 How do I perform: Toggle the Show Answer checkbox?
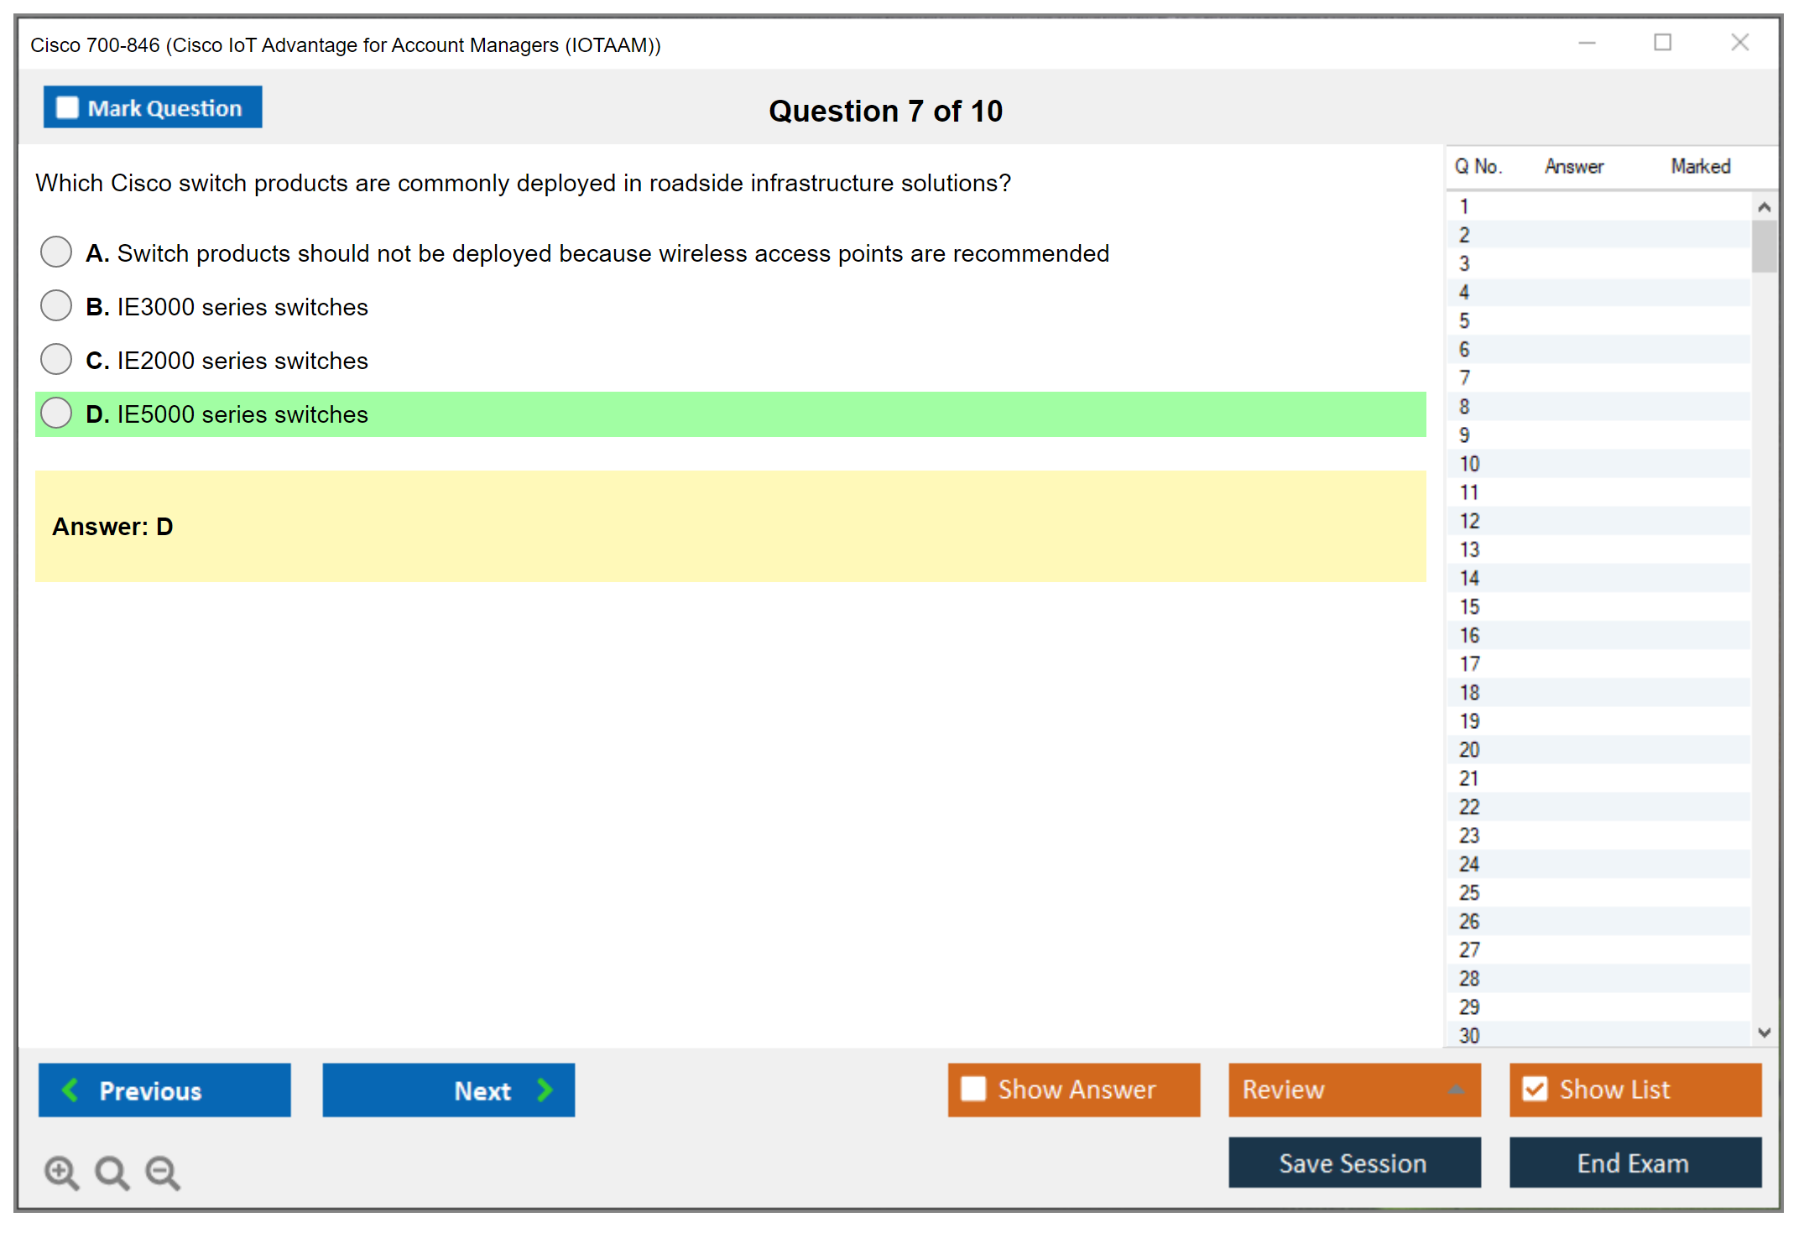click(x=973, y=1090)
